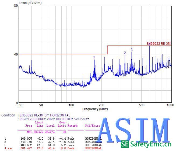Click the Level (dBuV/m) axis title
The width and height of the screenshot is (176, 152).
[x=30, y=3]
